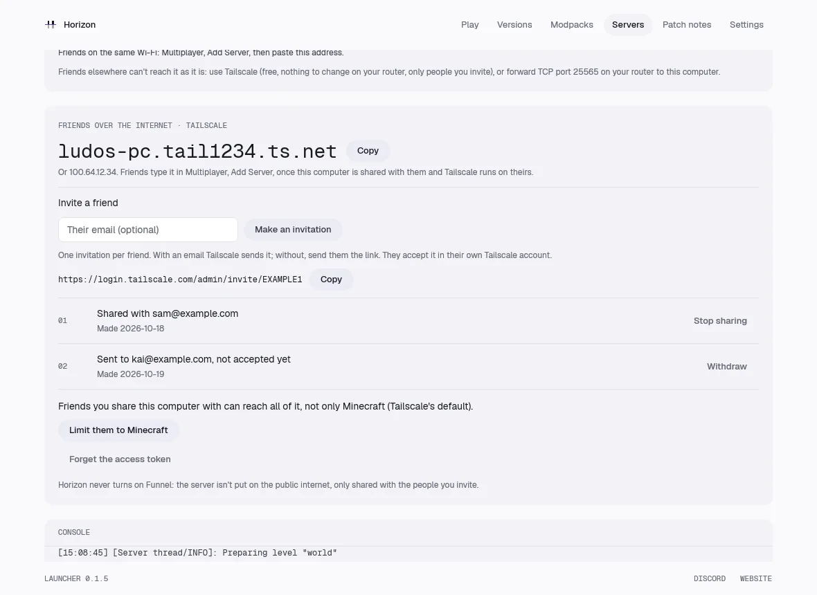Screen dimensions: 817x595
Task: Click the row number 02 label
Action: pyautogui.click(x=62, y=367)
